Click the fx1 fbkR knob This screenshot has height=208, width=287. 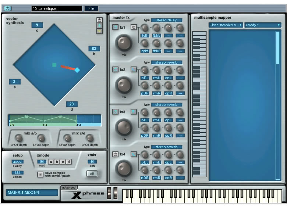click(x=156, y=43)
